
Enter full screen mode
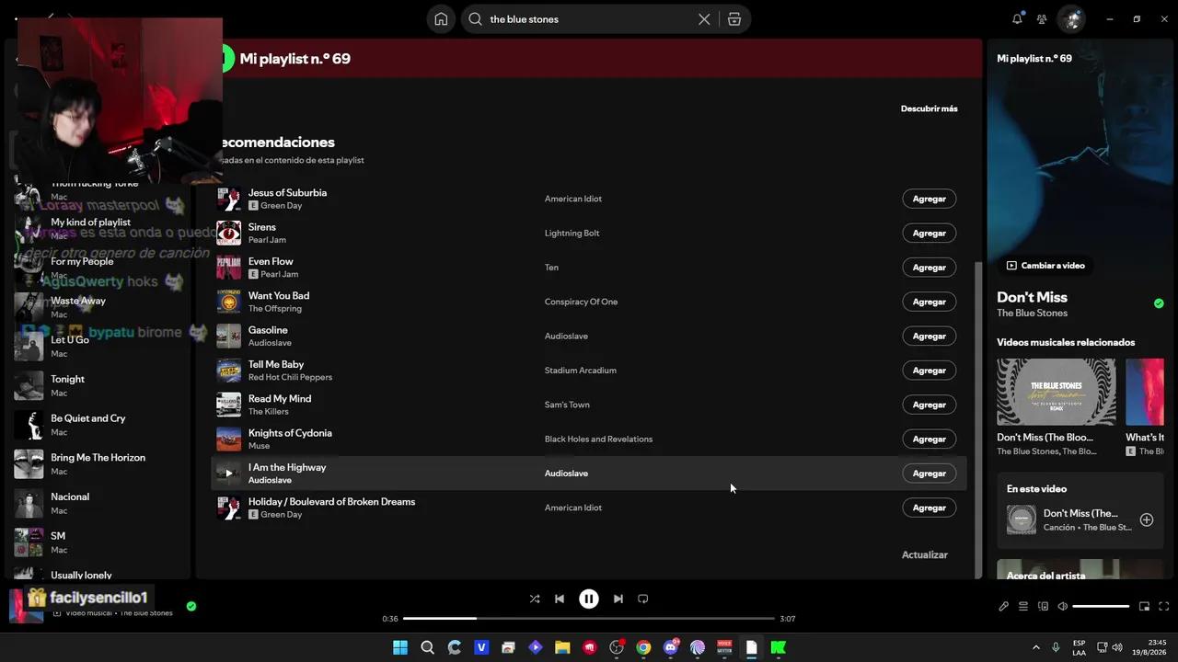[x=1164, y=607]
